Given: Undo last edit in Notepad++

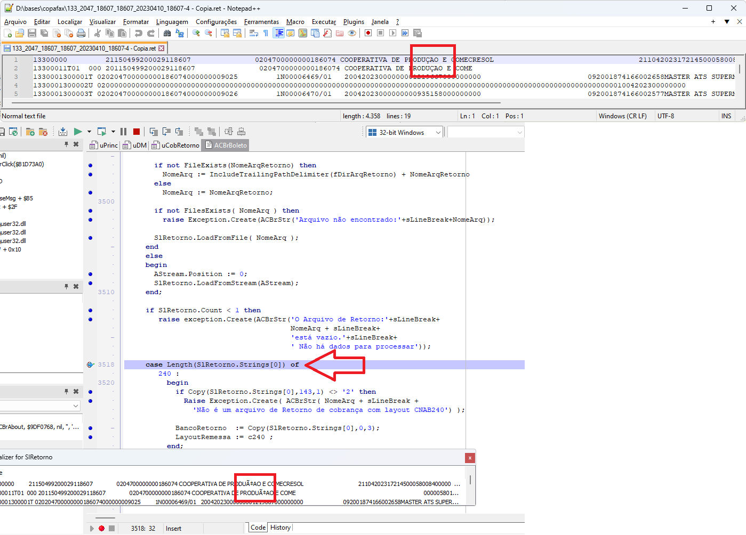Looking at the screenshot, I should (139, 33).
